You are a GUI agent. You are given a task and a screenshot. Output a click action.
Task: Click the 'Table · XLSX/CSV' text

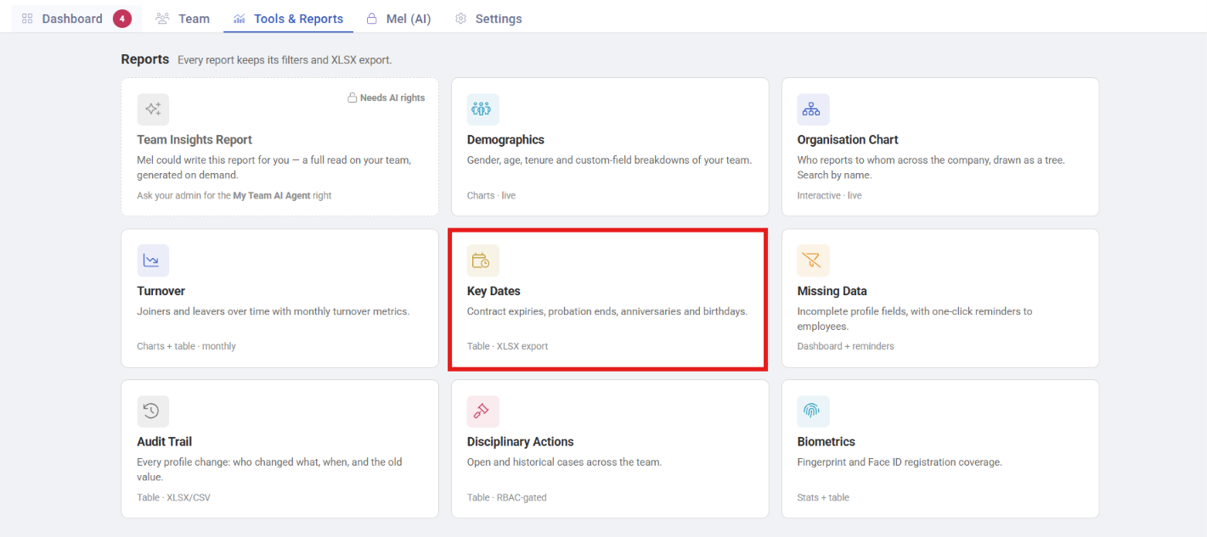point(174,497)
